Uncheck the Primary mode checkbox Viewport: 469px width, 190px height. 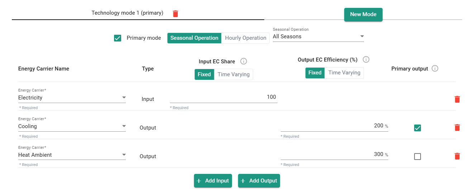tap(118, 38)
